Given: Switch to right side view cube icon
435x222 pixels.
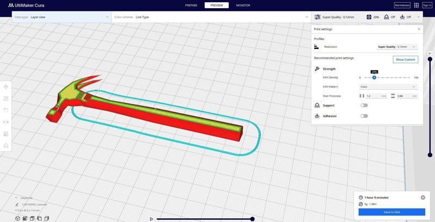Looking at the screenshot, I should (x=47, y=218).
